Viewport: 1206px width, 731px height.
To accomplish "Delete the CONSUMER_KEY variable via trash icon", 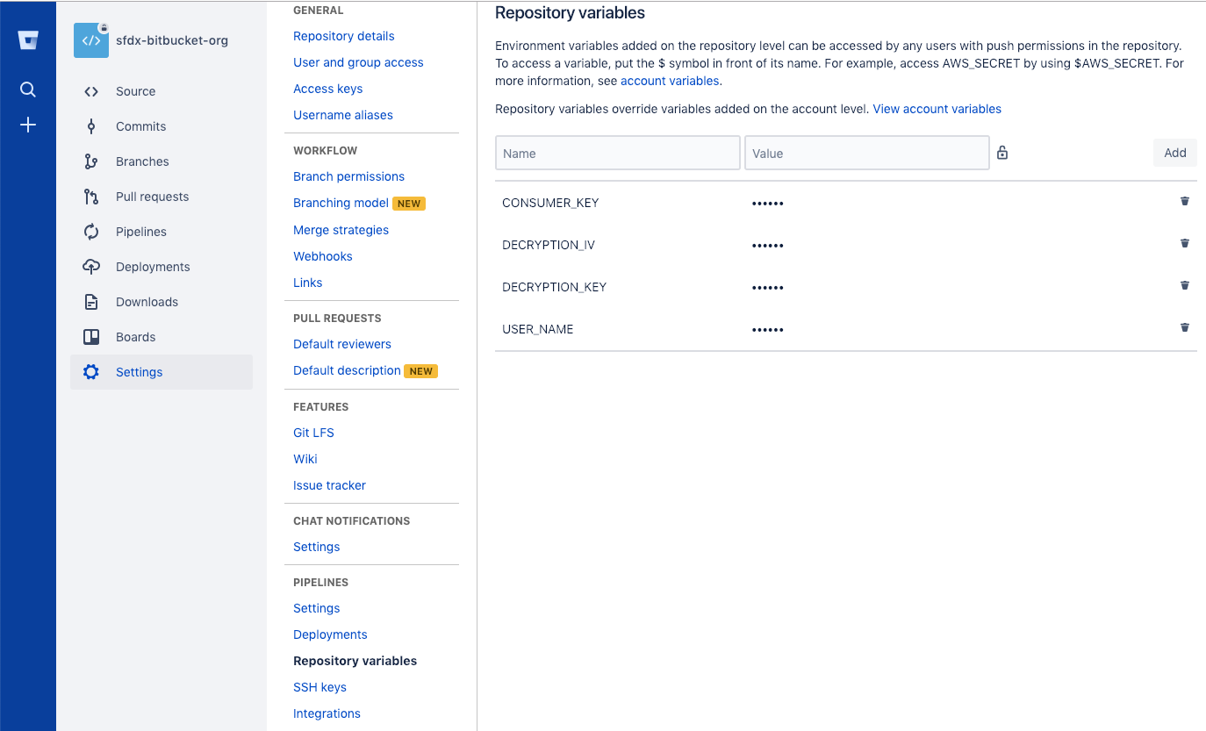I will point(1184,201).
